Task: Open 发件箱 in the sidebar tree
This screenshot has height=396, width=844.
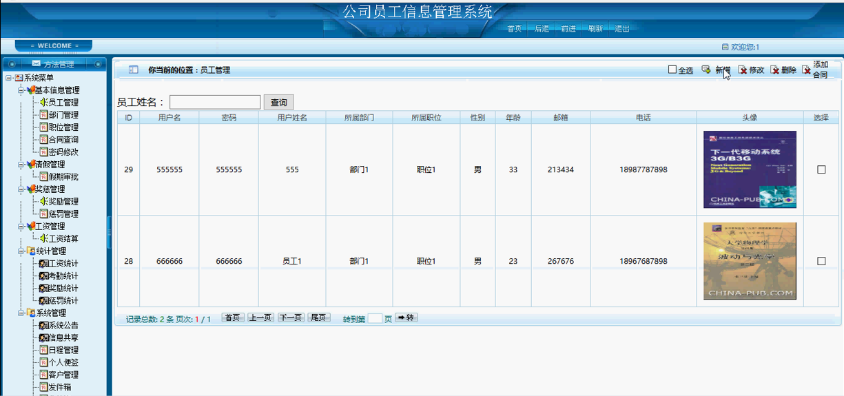Action: pos(59,388)
